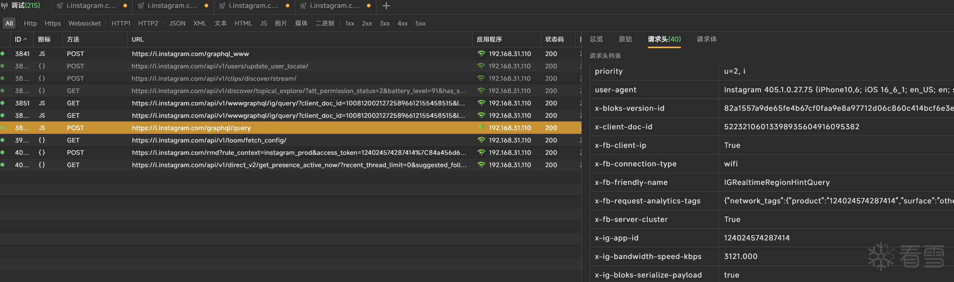954x282 pixels.
Task: Select the update_user_locale request URL
Action: (220, 66)
